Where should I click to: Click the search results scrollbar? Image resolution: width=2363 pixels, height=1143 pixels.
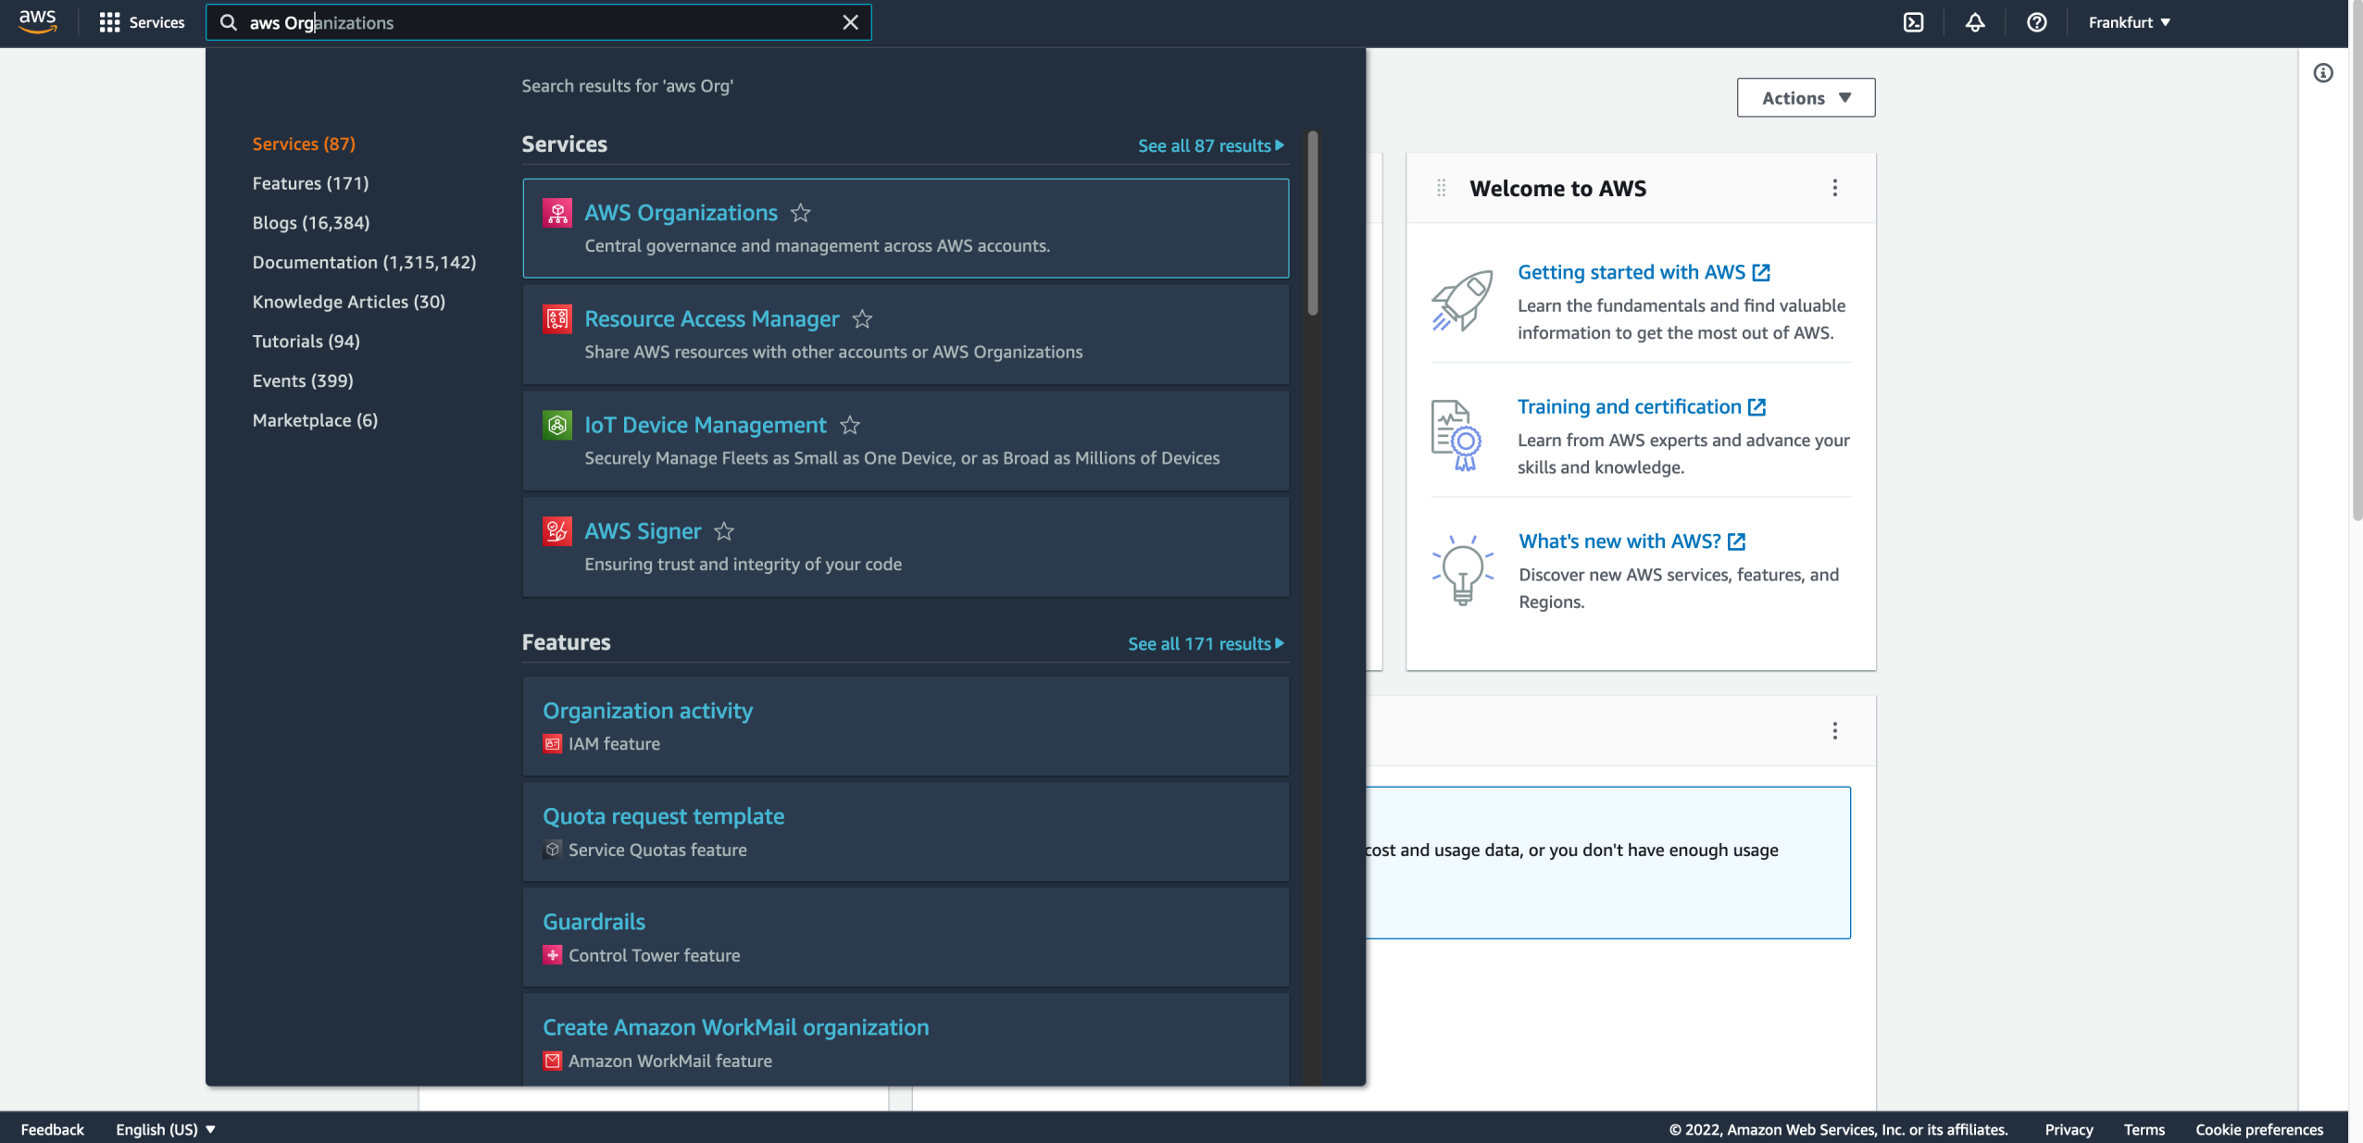(x=1312, y=223)
